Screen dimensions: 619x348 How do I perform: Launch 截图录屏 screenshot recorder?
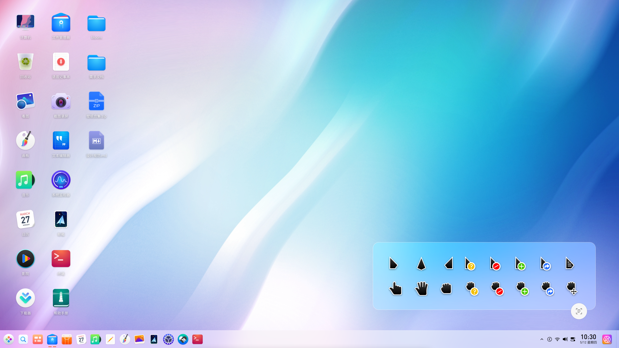61,101
